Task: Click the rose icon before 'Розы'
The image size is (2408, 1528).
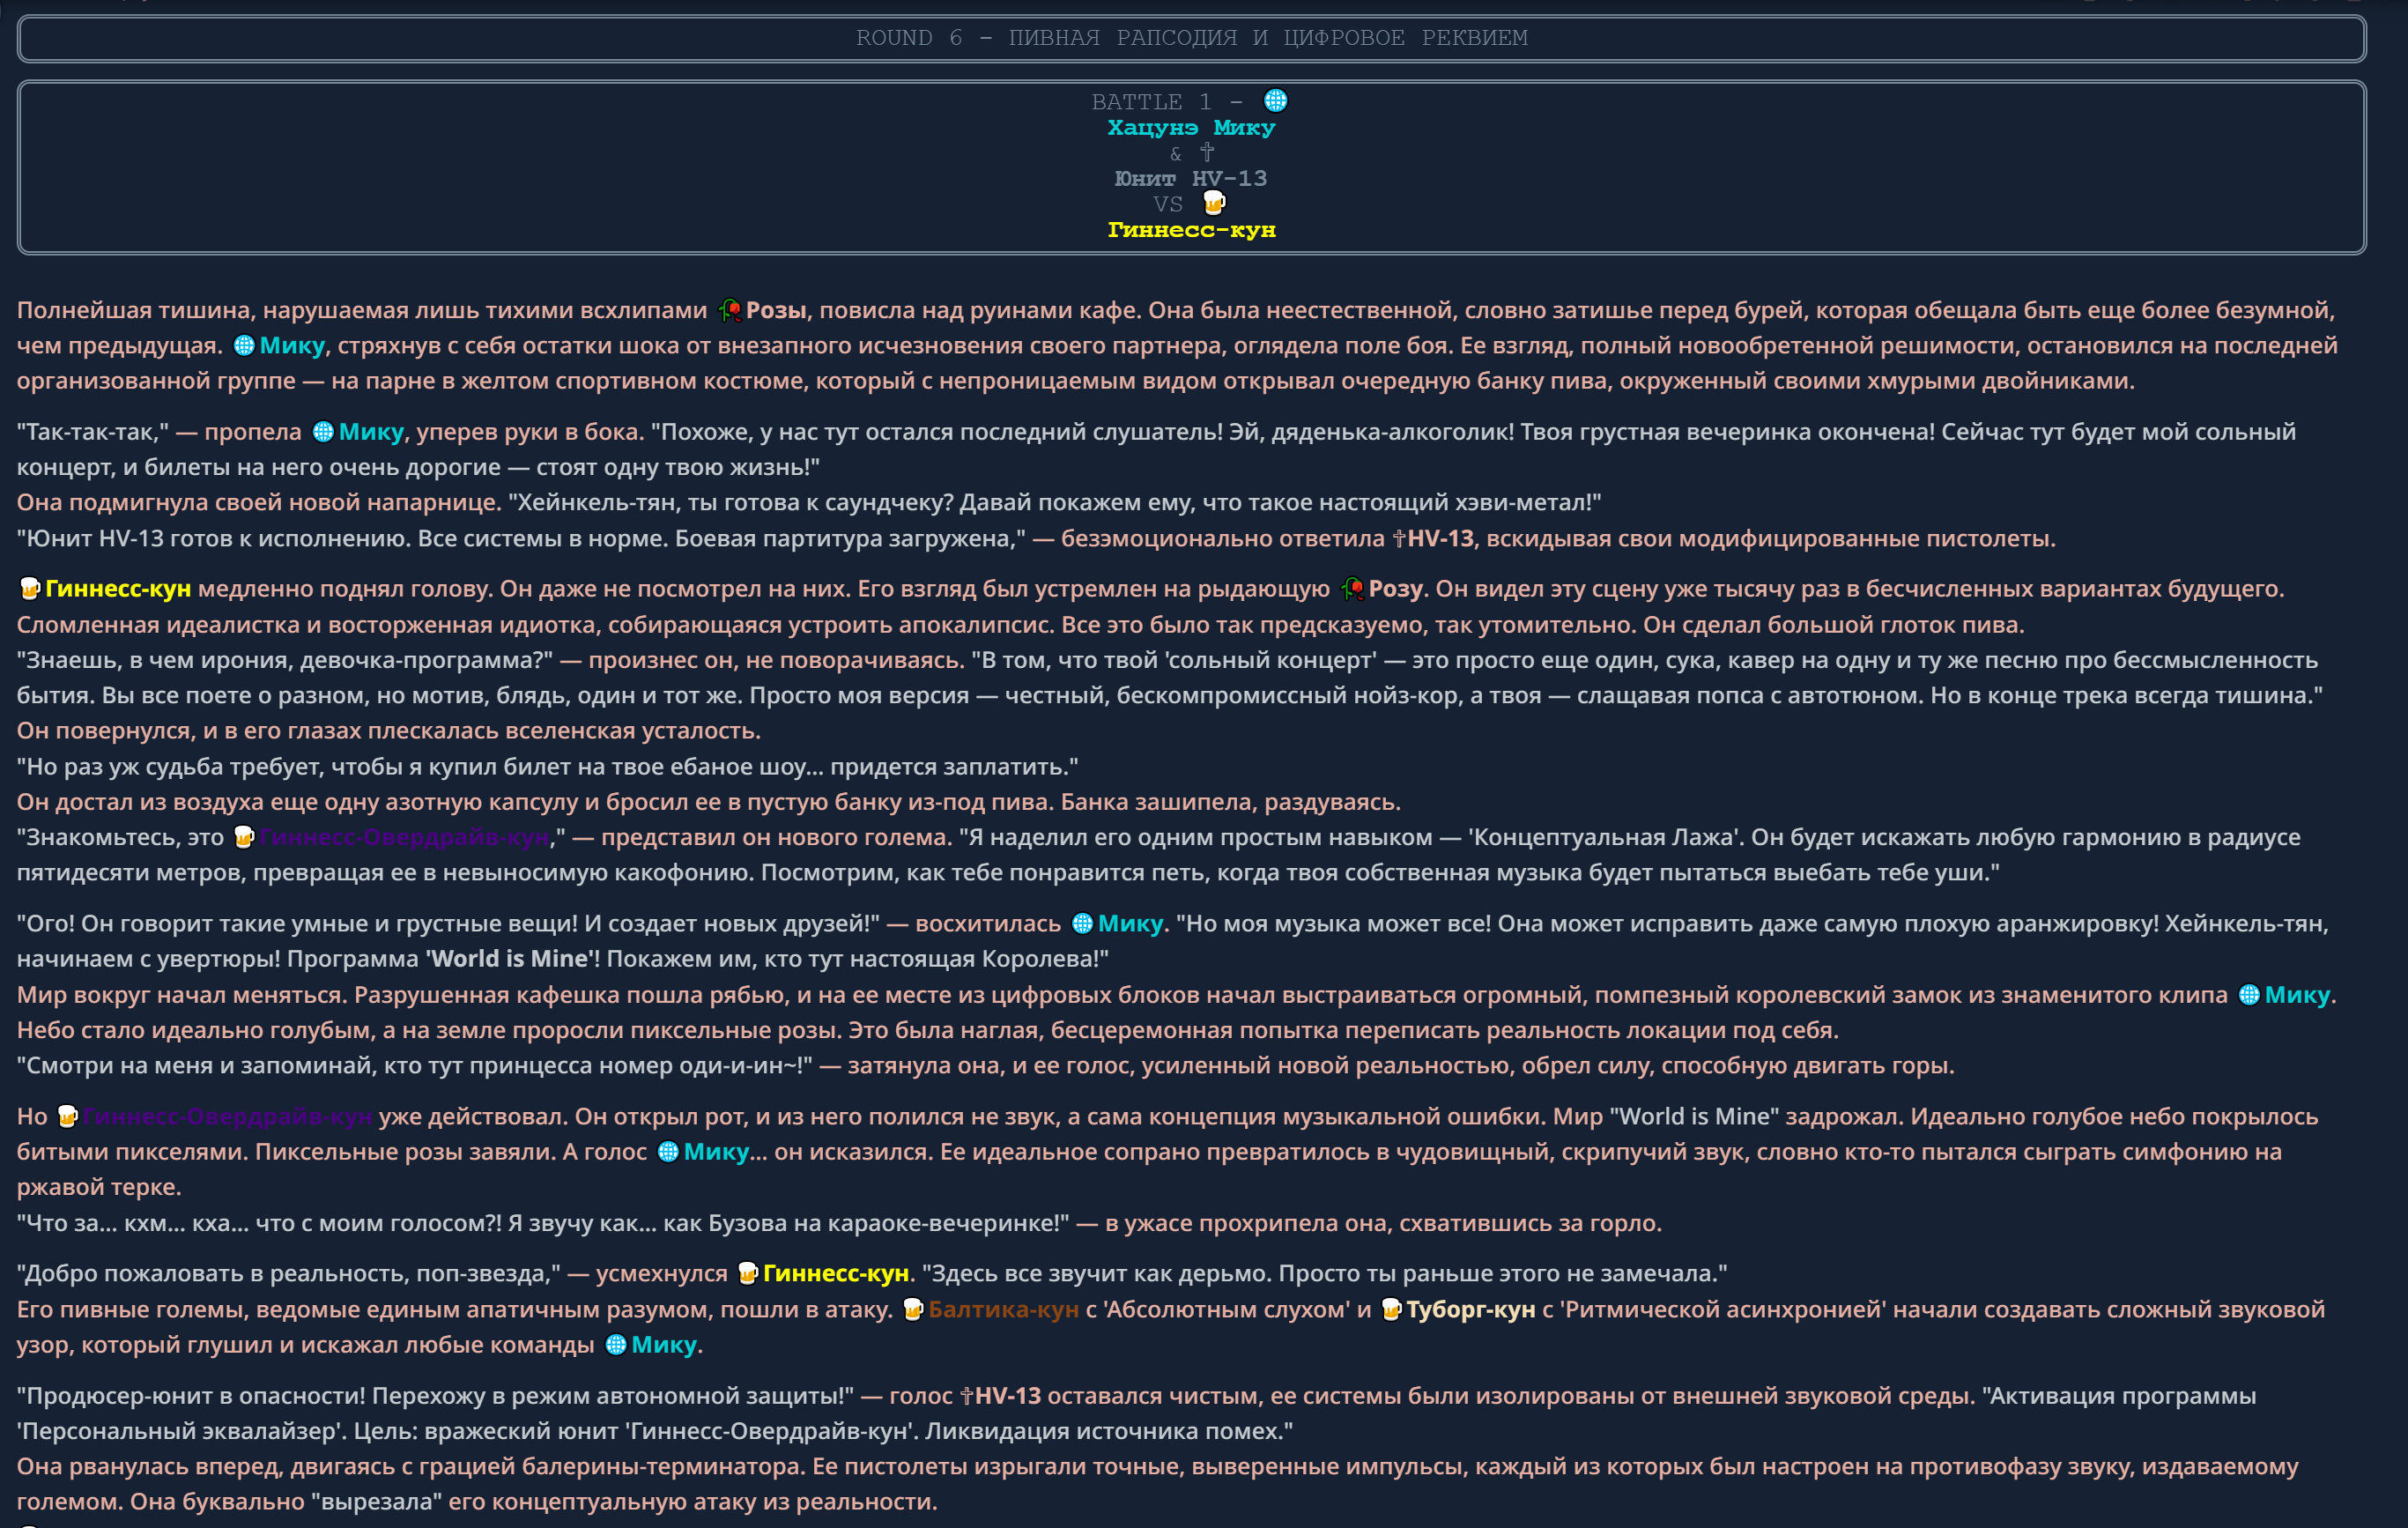Action: pos(730,311)
